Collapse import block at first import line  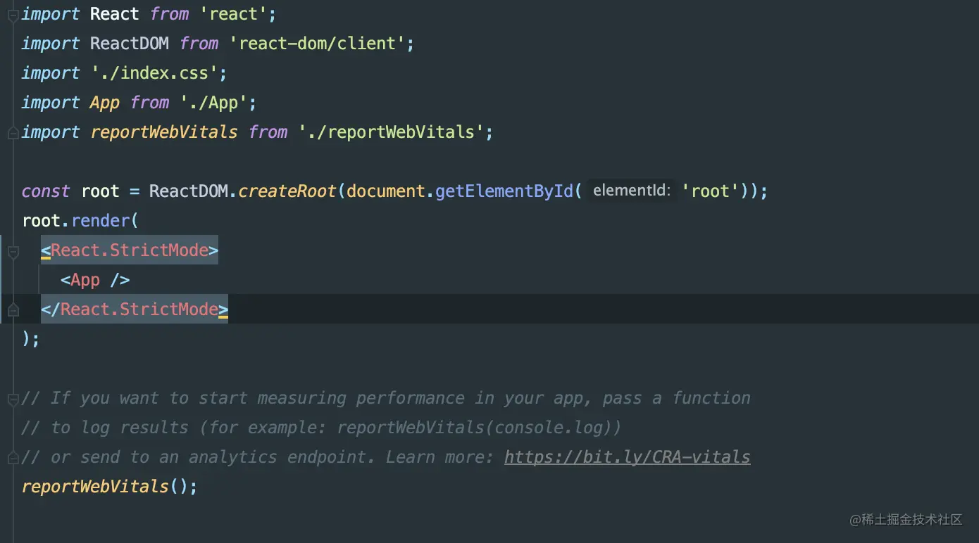(13, 14)
